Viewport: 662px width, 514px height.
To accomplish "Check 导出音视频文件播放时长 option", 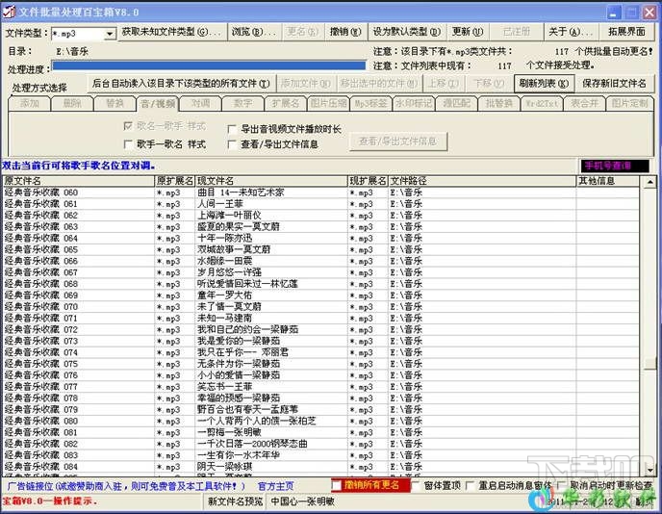I will [231, 129].
